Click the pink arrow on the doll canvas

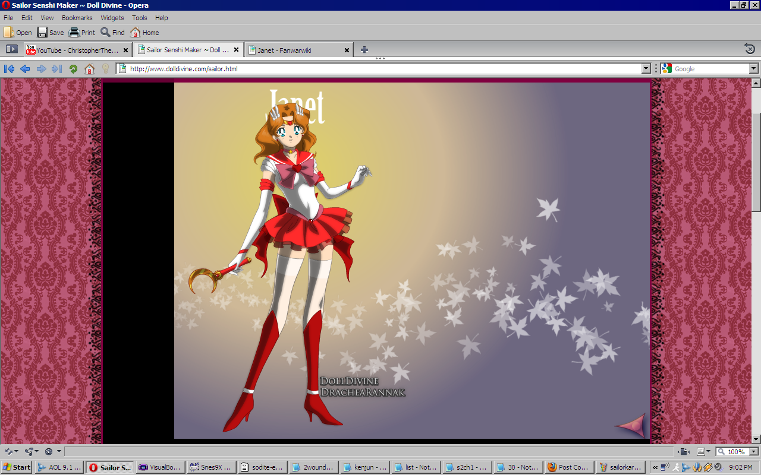[x=630, y=425]
